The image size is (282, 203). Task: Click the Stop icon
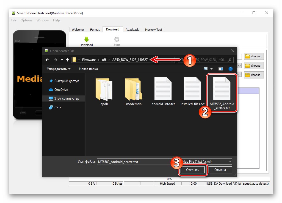(117, 39)
